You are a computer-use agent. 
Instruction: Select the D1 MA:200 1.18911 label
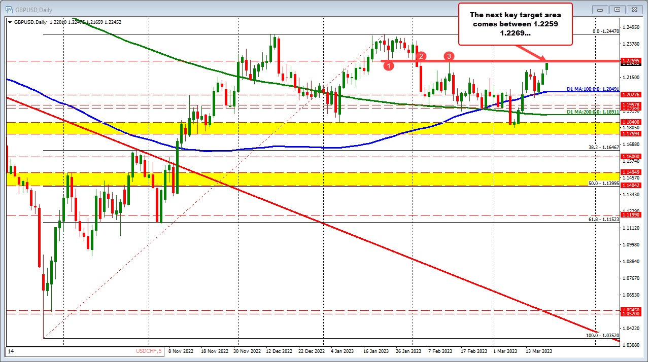592,112
